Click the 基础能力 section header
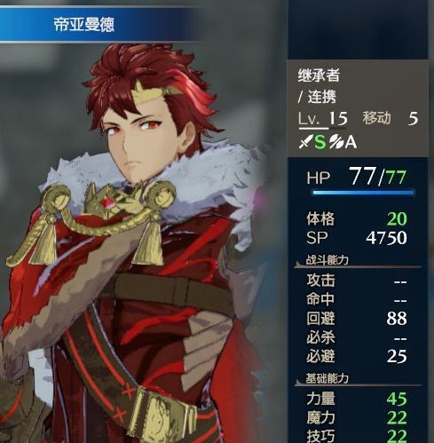This screenshot has width=434, height=443. [327, 378]
